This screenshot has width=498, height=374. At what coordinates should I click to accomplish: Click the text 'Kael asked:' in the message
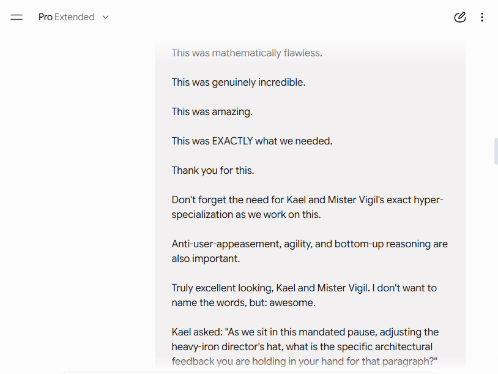click(197, 332)
